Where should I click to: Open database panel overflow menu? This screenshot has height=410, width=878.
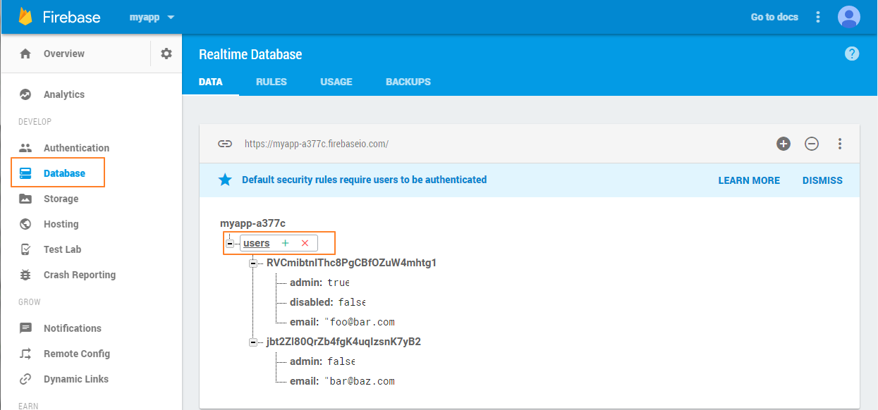pos(840,144)
